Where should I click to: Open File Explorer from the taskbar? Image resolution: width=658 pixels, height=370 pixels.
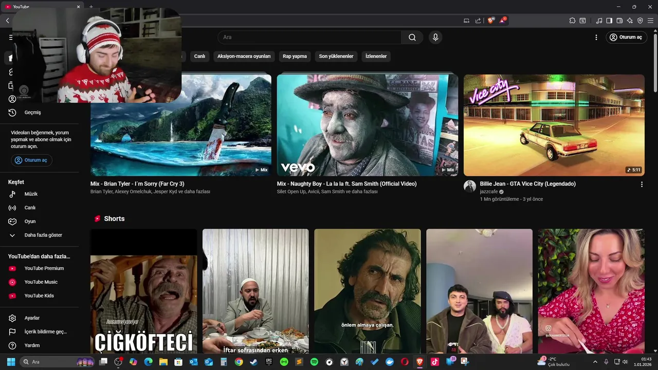163,362
